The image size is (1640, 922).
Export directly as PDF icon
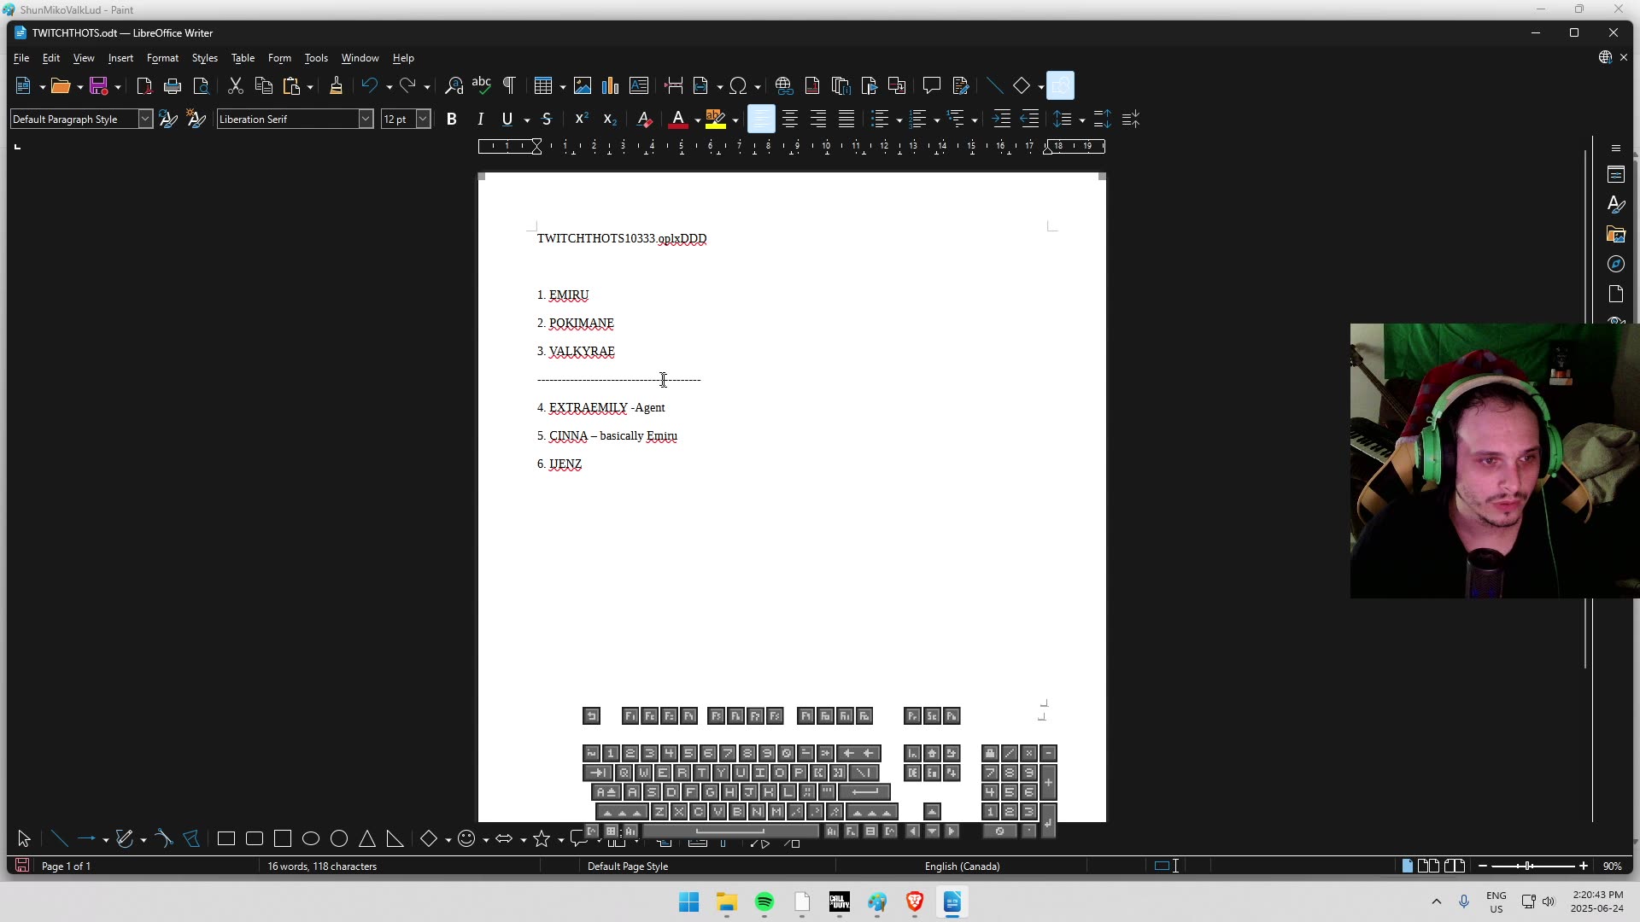[x=144, y=85]
